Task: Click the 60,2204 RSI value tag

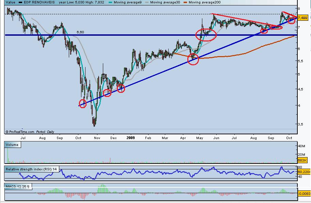Action: click(304, 172)
